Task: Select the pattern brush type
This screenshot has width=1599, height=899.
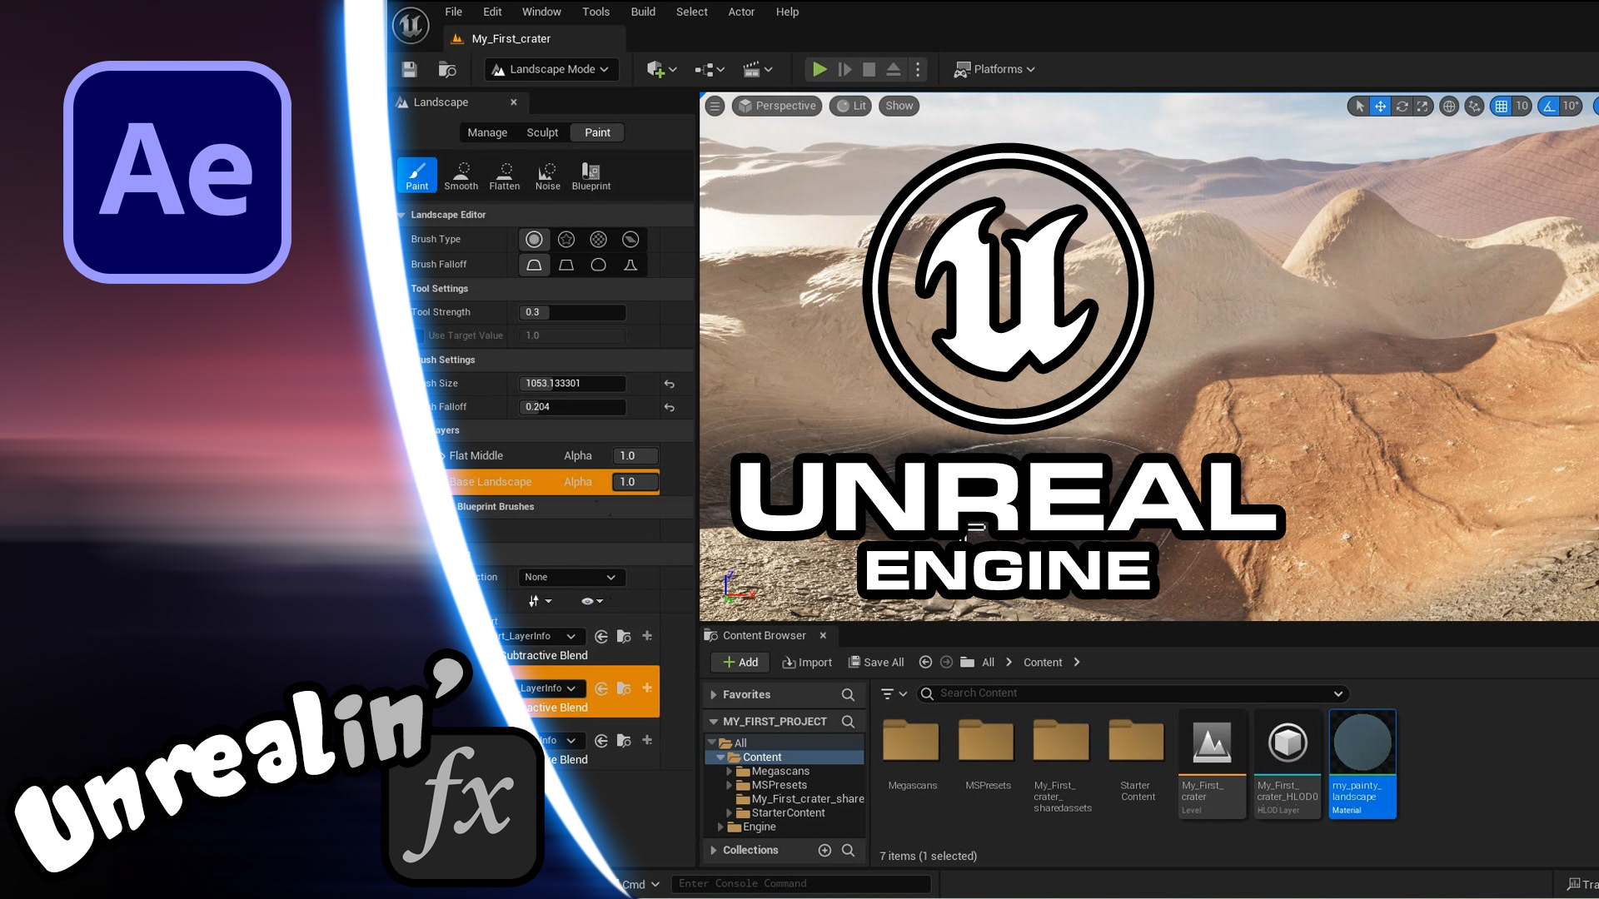Action: coord(598,239)
